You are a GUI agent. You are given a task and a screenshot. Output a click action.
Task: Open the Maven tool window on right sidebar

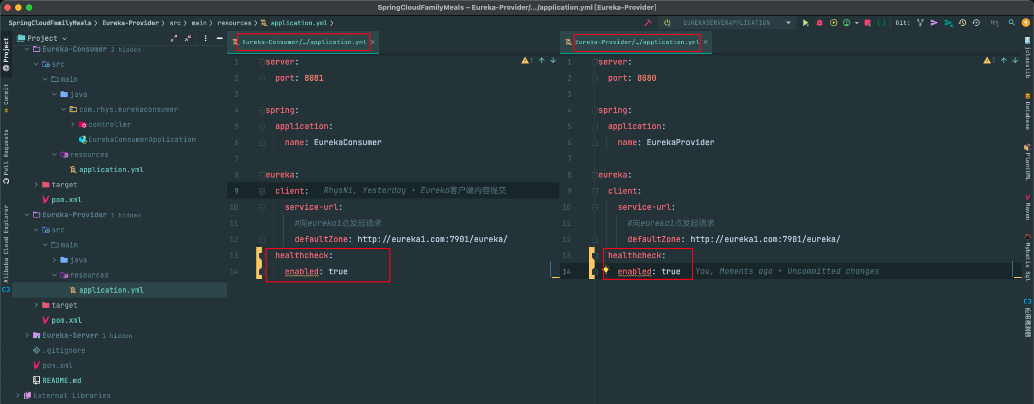pyautogui.click(x=1028, y=207)
